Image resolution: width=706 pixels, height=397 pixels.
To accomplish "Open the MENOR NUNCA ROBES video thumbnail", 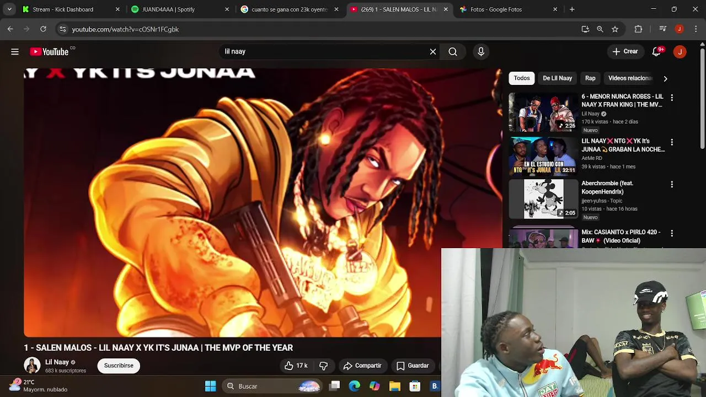I will pyautogui.click(x=543, y=112).
